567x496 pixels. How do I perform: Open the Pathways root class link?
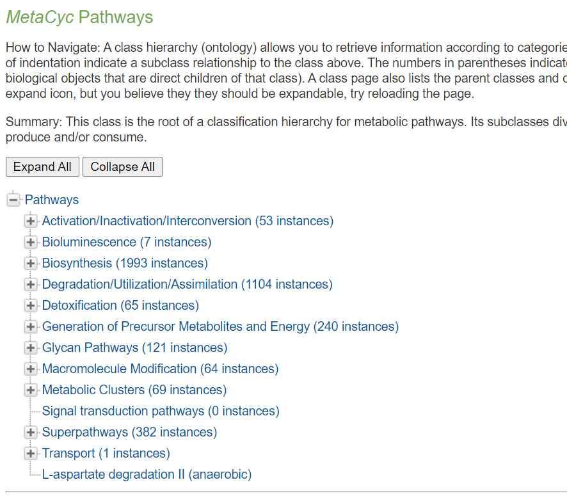(x=52, y=200)
